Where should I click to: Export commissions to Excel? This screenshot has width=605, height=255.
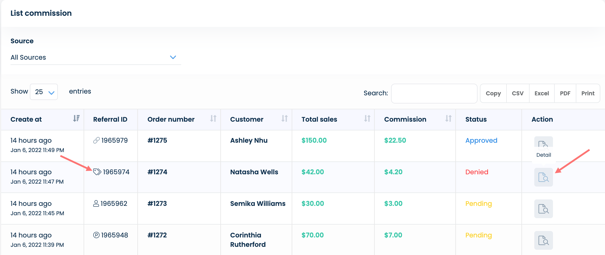542,94
